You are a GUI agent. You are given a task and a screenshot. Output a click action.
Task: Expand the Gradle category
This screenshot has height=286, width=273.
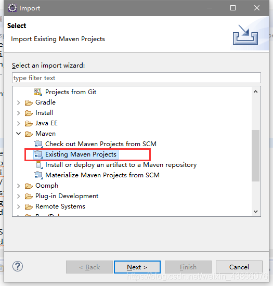[18, 102]
